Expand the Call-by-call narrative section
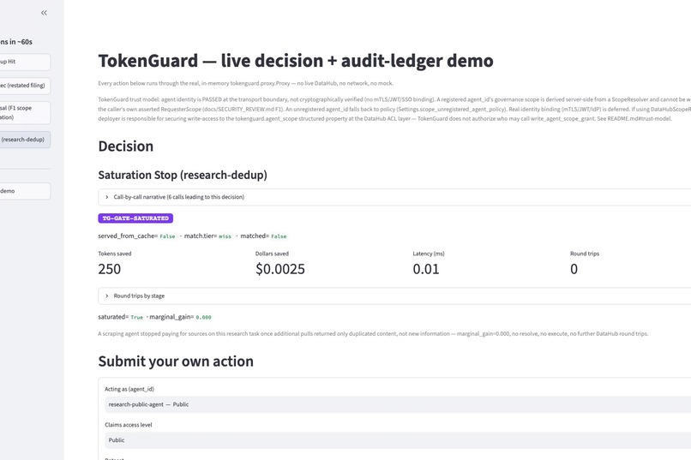 (x=394, y=197)
